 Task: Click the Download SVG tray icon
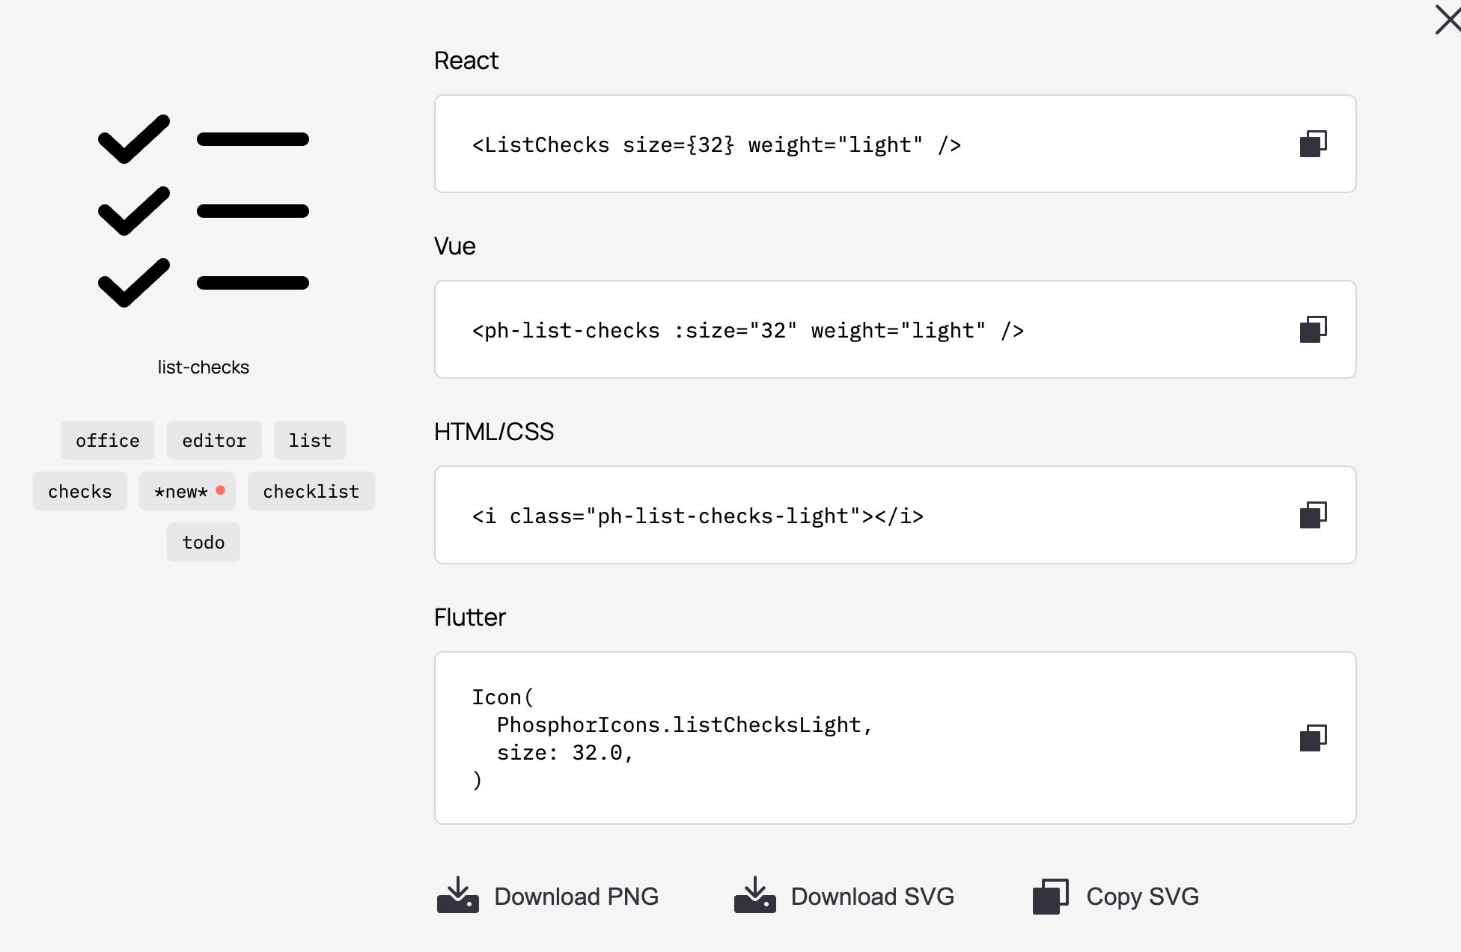pos(755,895)
